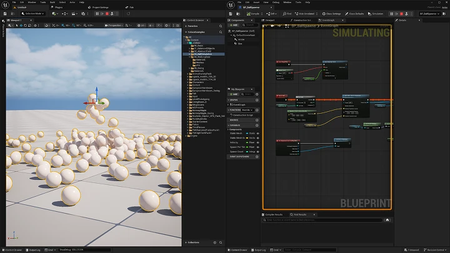Image resolution: width=450 pixels, height=253 pixels.
Task: Stop simulation with the red square in level editor
Action: (107, 14)
